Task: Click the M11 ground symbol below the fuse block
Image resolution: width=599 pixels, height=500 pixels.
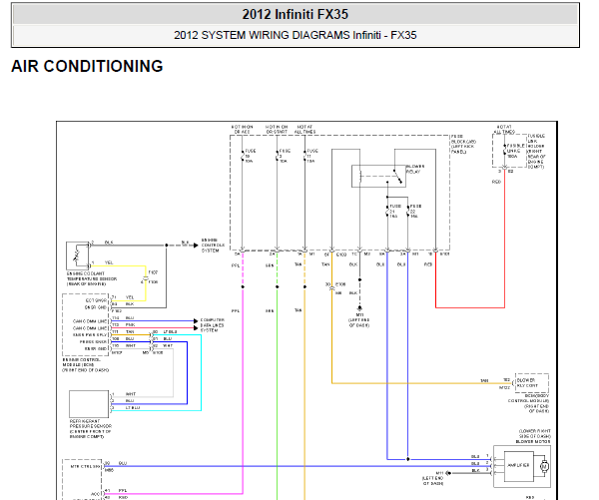Action: tap(359, 308)
